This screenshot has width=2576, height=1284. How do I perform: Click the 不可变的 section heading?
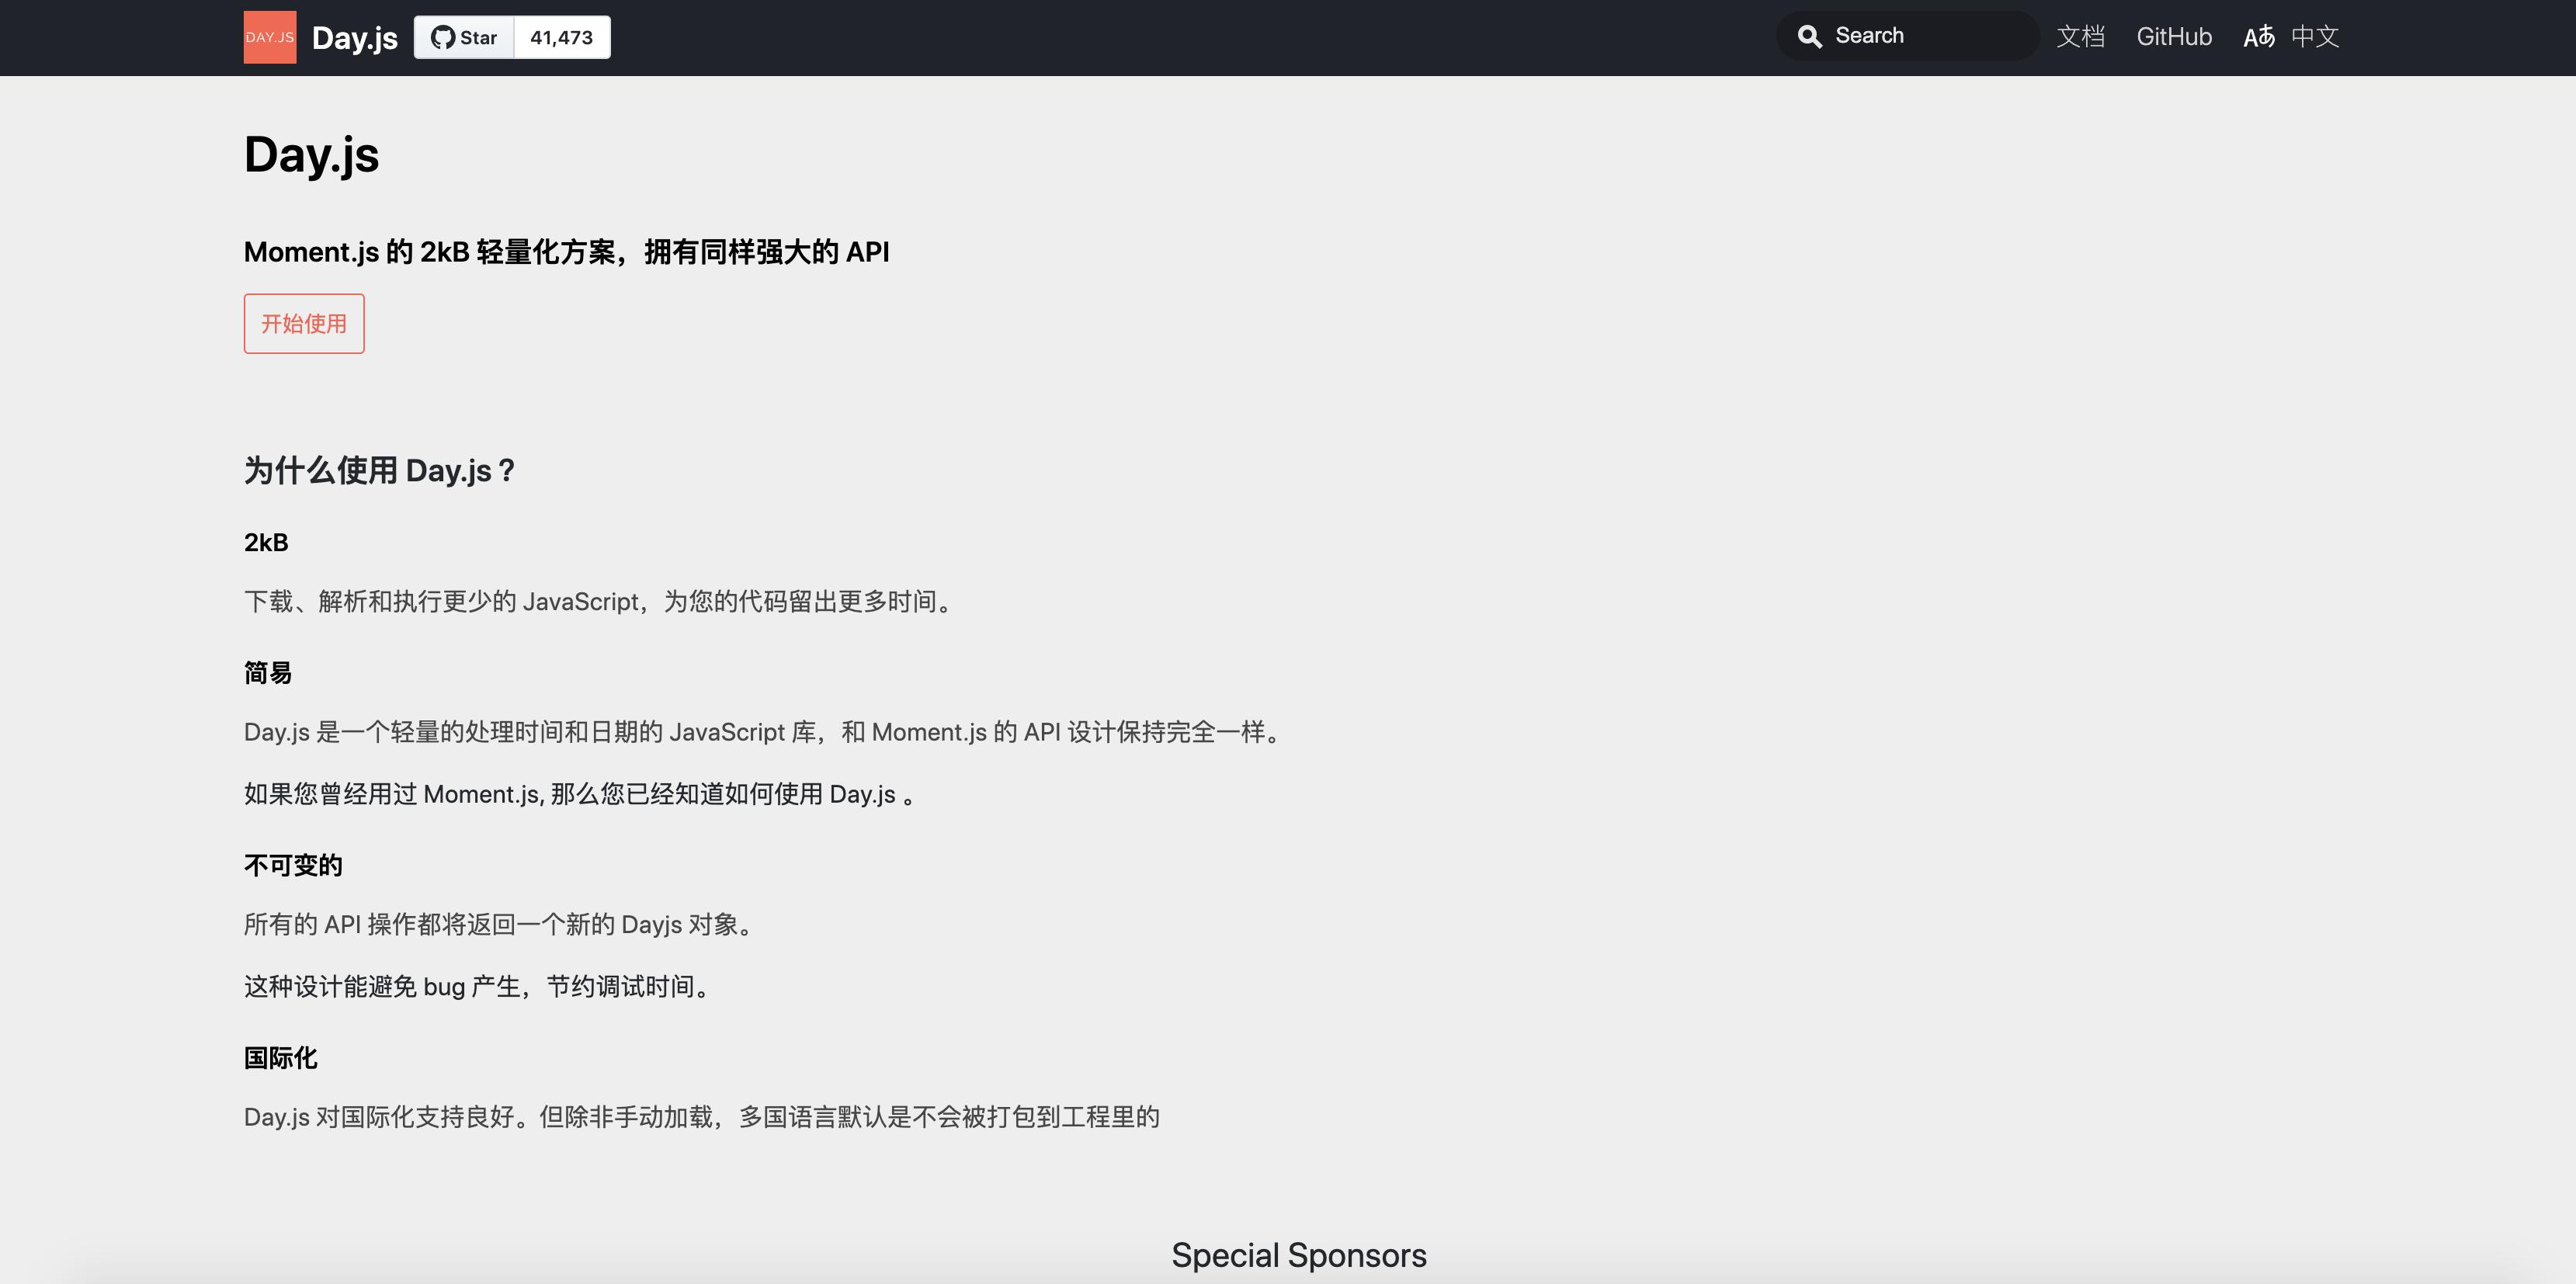[293, 864]
